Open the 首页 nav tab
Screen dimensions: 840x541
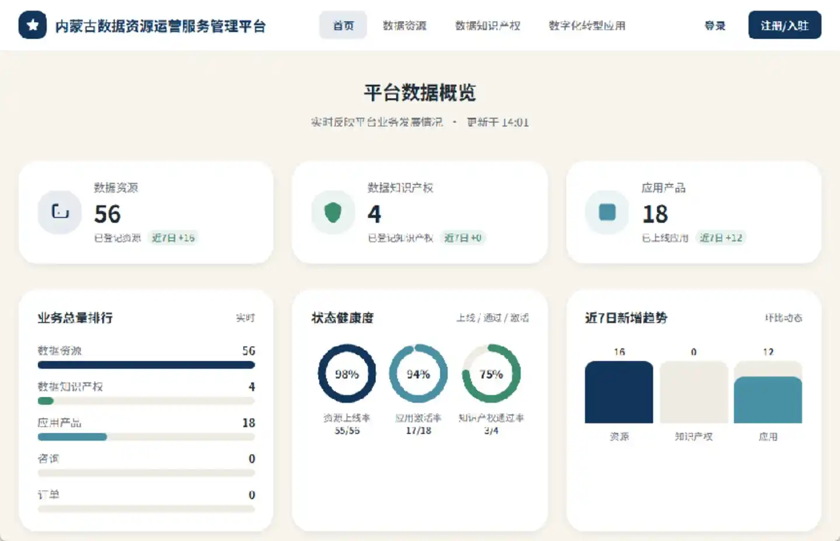tap(343, 25)
